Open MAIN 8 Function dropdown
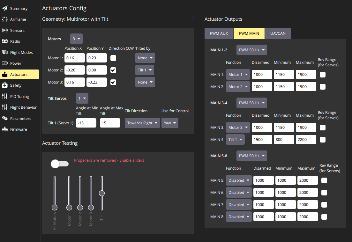The height and width of the screenshot is (242, 352). click(239, 217)
